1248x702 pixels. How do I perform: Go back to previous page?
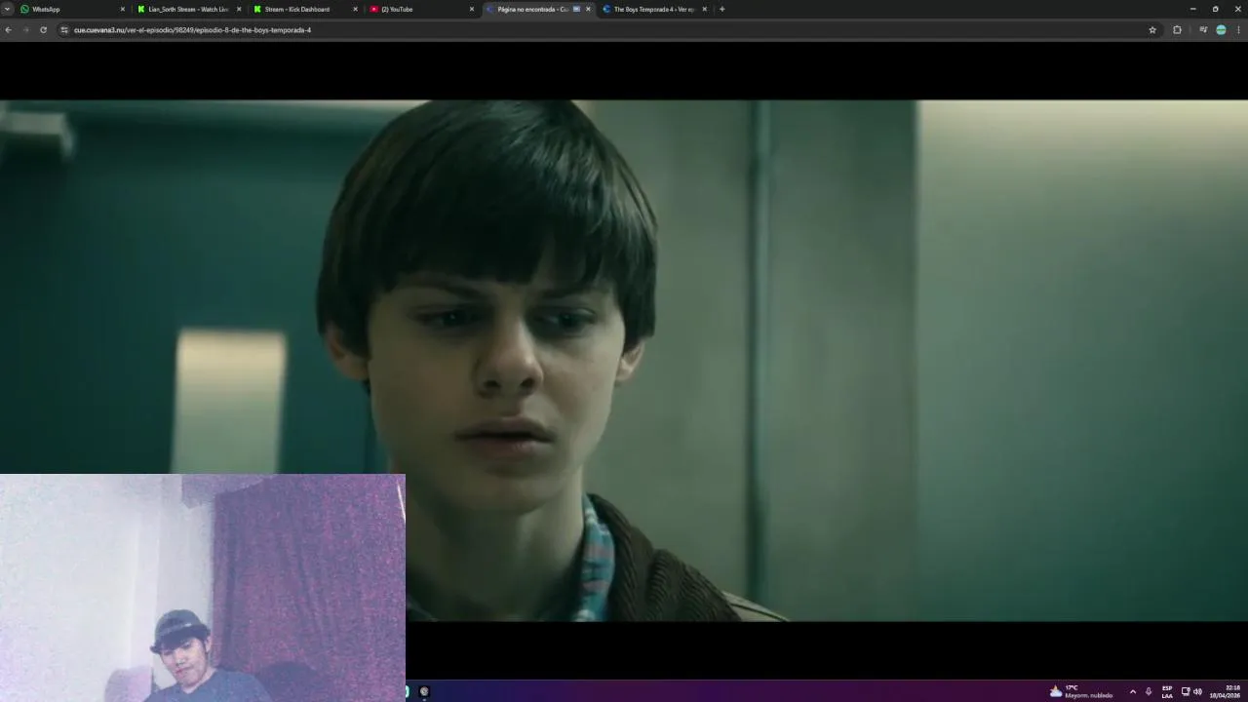tap(8, 30)
